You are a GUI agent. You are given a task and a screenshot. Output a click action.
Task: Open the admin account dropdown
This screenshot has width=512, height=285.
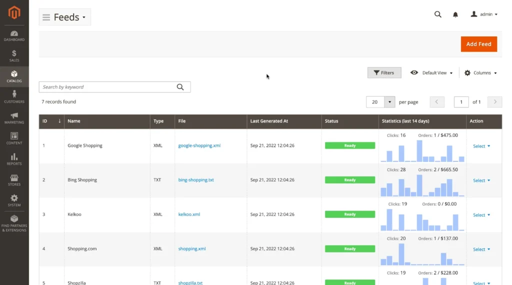point(484,14)
